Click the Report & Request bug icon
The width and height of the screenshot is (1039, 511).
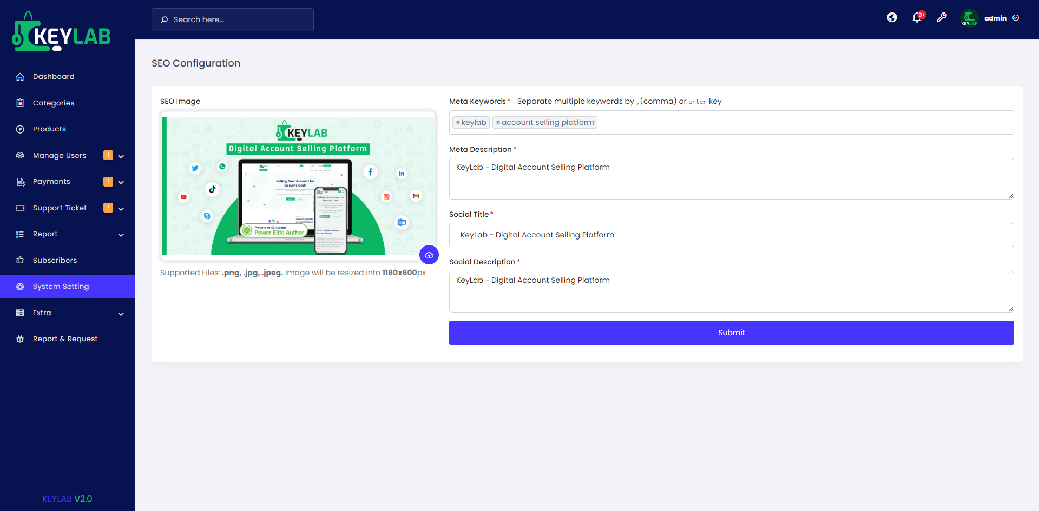pos(20,339)
